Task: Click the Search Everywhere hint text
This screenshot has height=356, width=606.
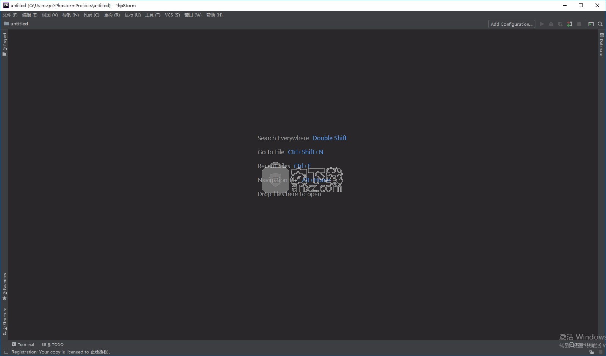Action: pyautogui.click(x=283, y=138)
